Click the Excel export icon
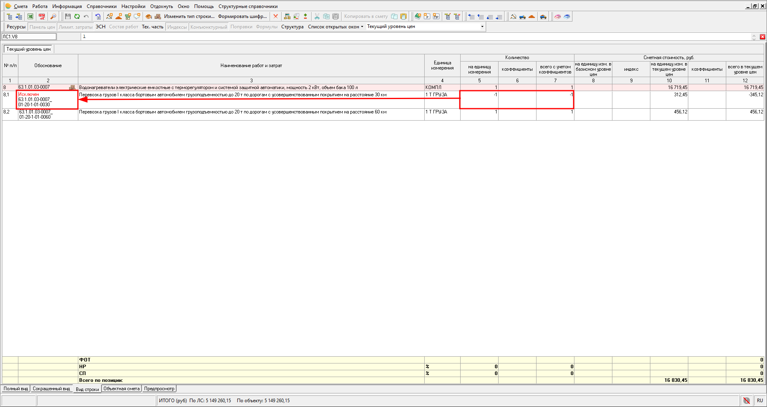The height and width of the screenshot is (407, 767). click(x=30, y=16)
